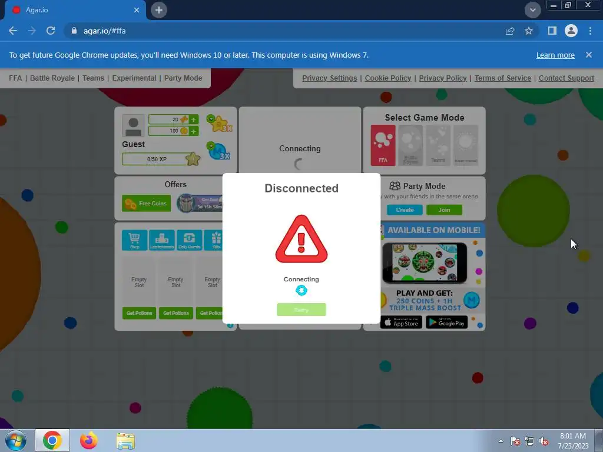Click the Google Play download badge
The image size is (603, 452).
pyautogui.click(x=447, y=322)
